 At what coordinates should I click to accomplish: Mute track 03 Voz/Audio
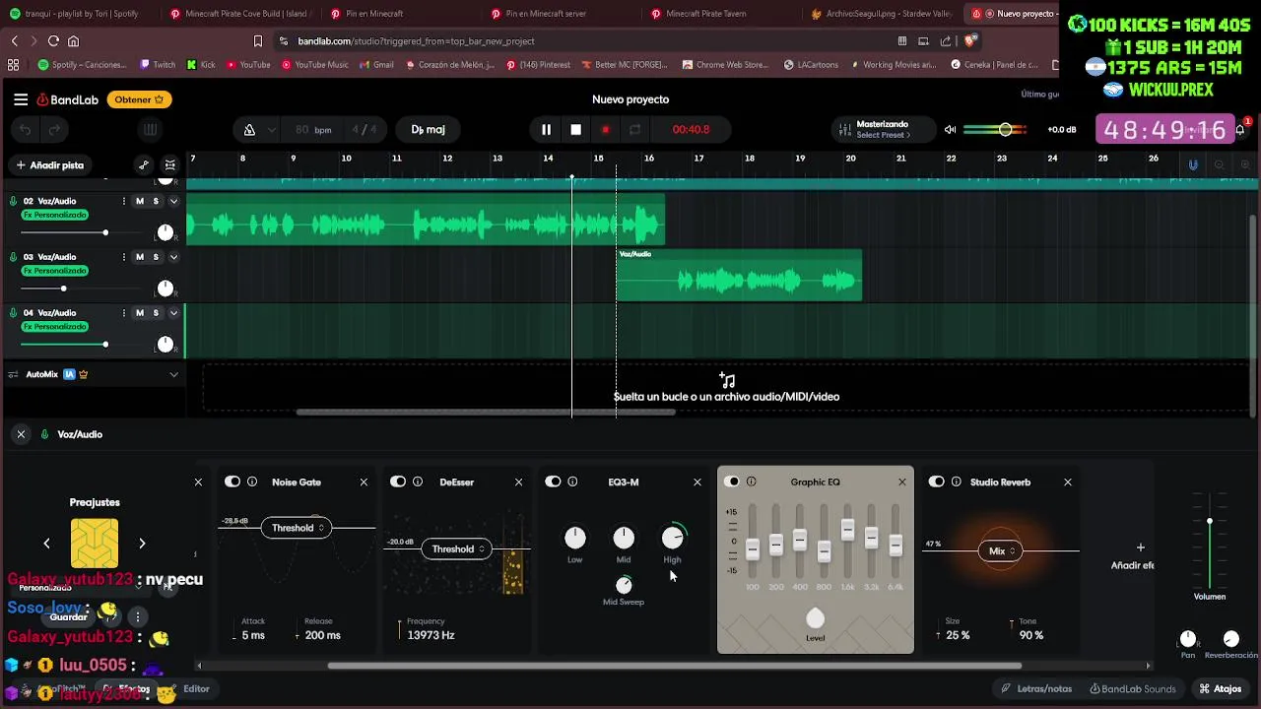[x=140, y=257]
